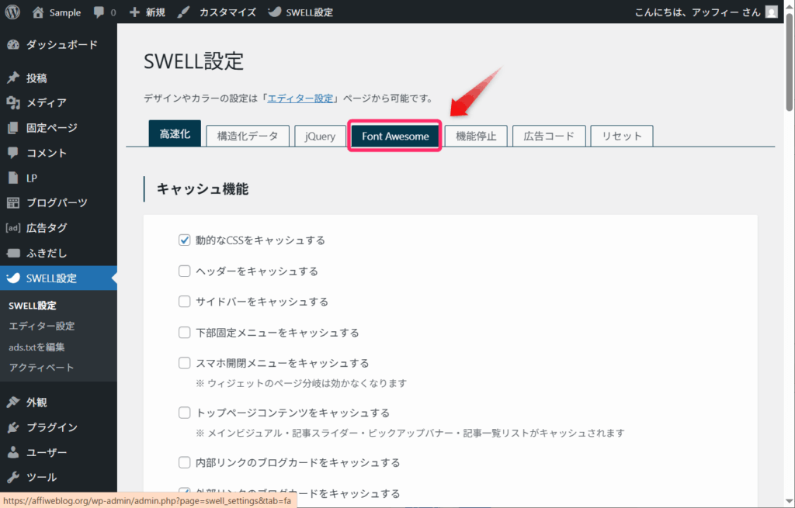The image size is (795, 508).
Task: Click the SWELL設定 wave icon in sidebar
Action: click(13, 278)
